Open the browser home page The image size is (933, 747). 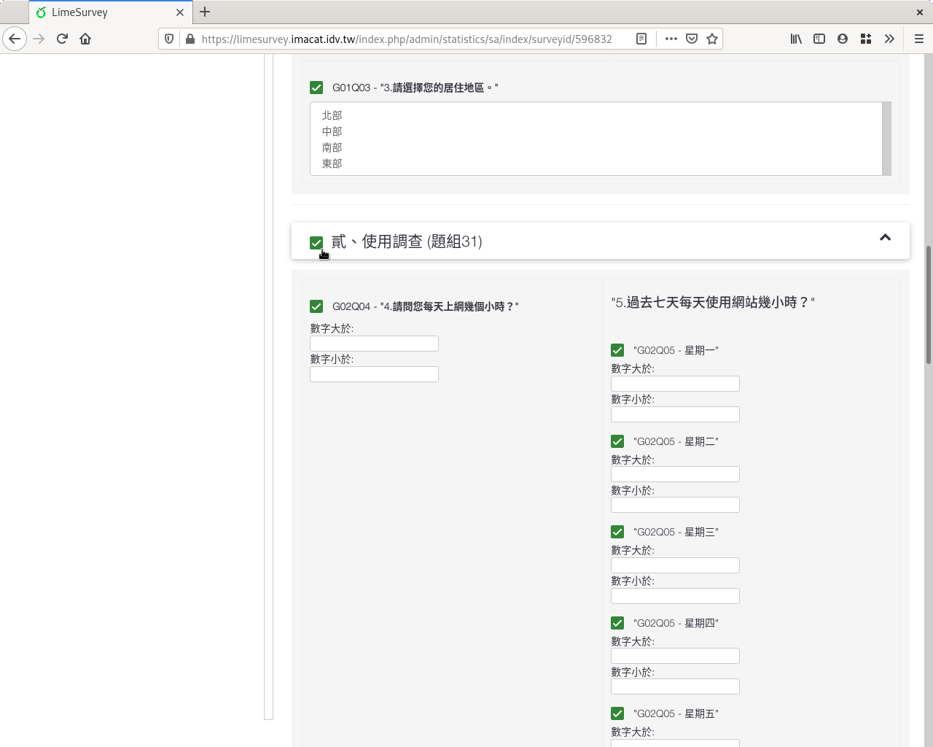click(x=85, y=39)
